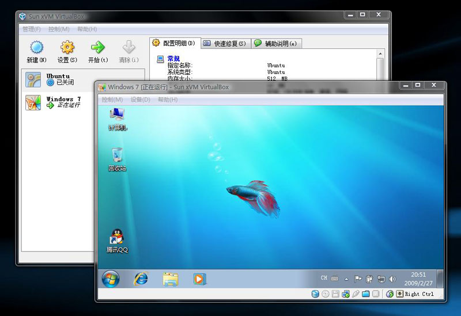This screenshot has height=316, width=461.
Task: Click the Windows 7 VM title bar icon
Action: click(x=102, y=87)
